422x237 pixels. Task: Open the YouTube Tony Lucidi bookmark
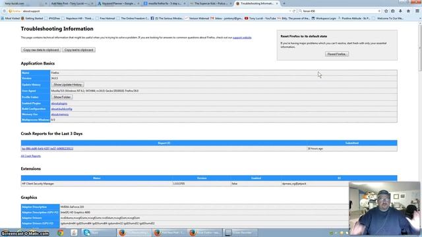click(260, 18)
